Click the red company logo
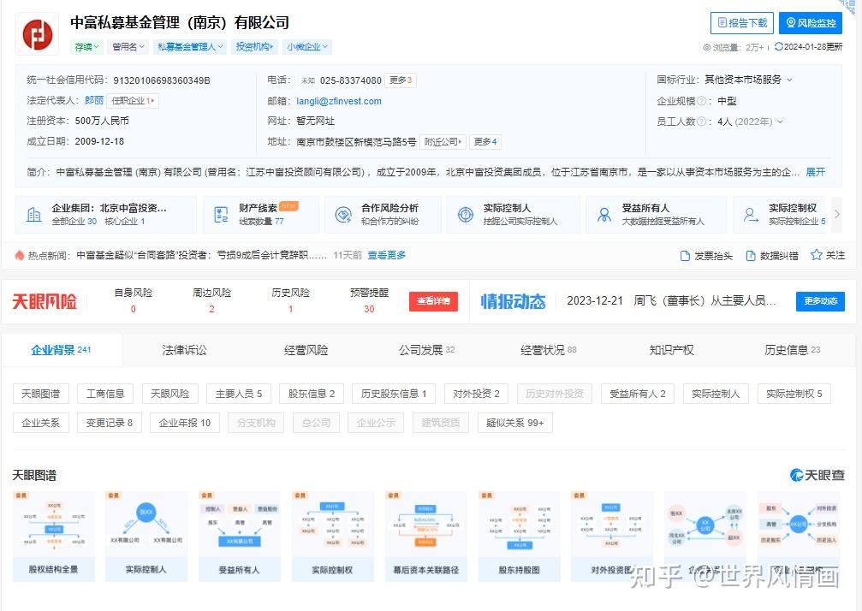The height and width of the screenshot is (611, 862). pos(38,34)
